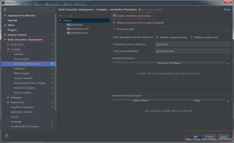Open Application Servers settings
234x143 pixels.
22,112
